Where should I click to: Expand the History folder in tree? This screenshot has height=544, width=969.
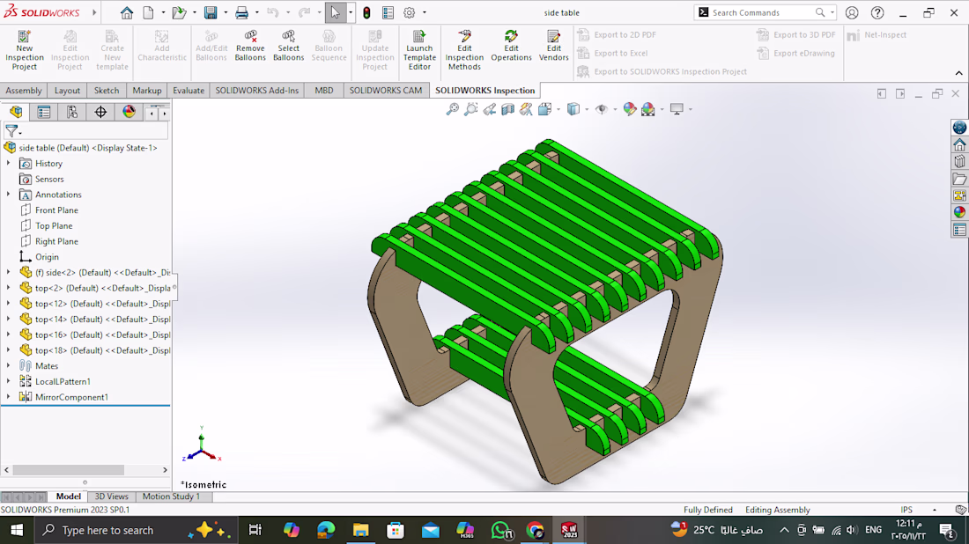coord(9,163)
